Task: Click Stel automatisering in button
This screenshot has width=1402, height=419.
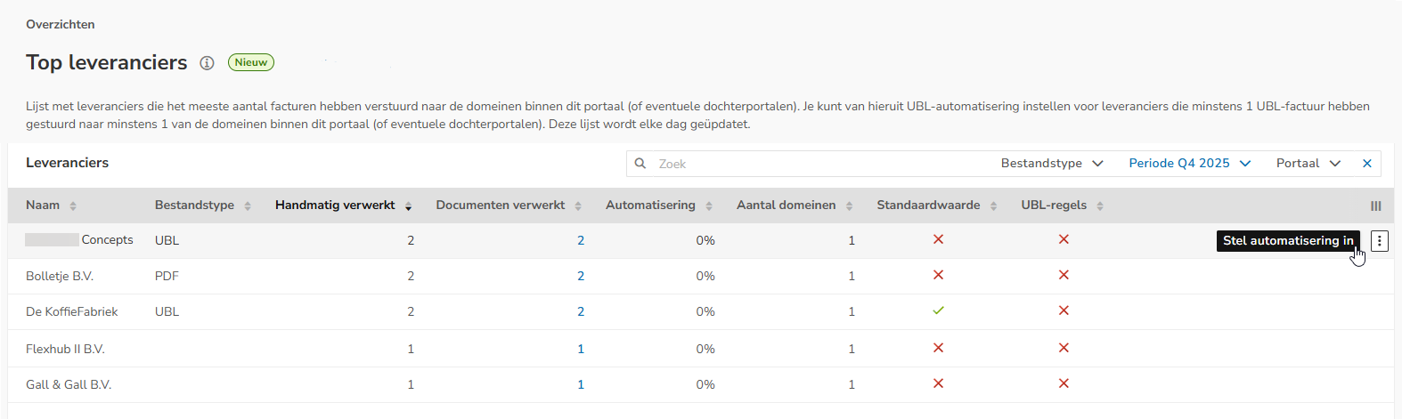Action: pyautogui.click(x=1287, y=241)
